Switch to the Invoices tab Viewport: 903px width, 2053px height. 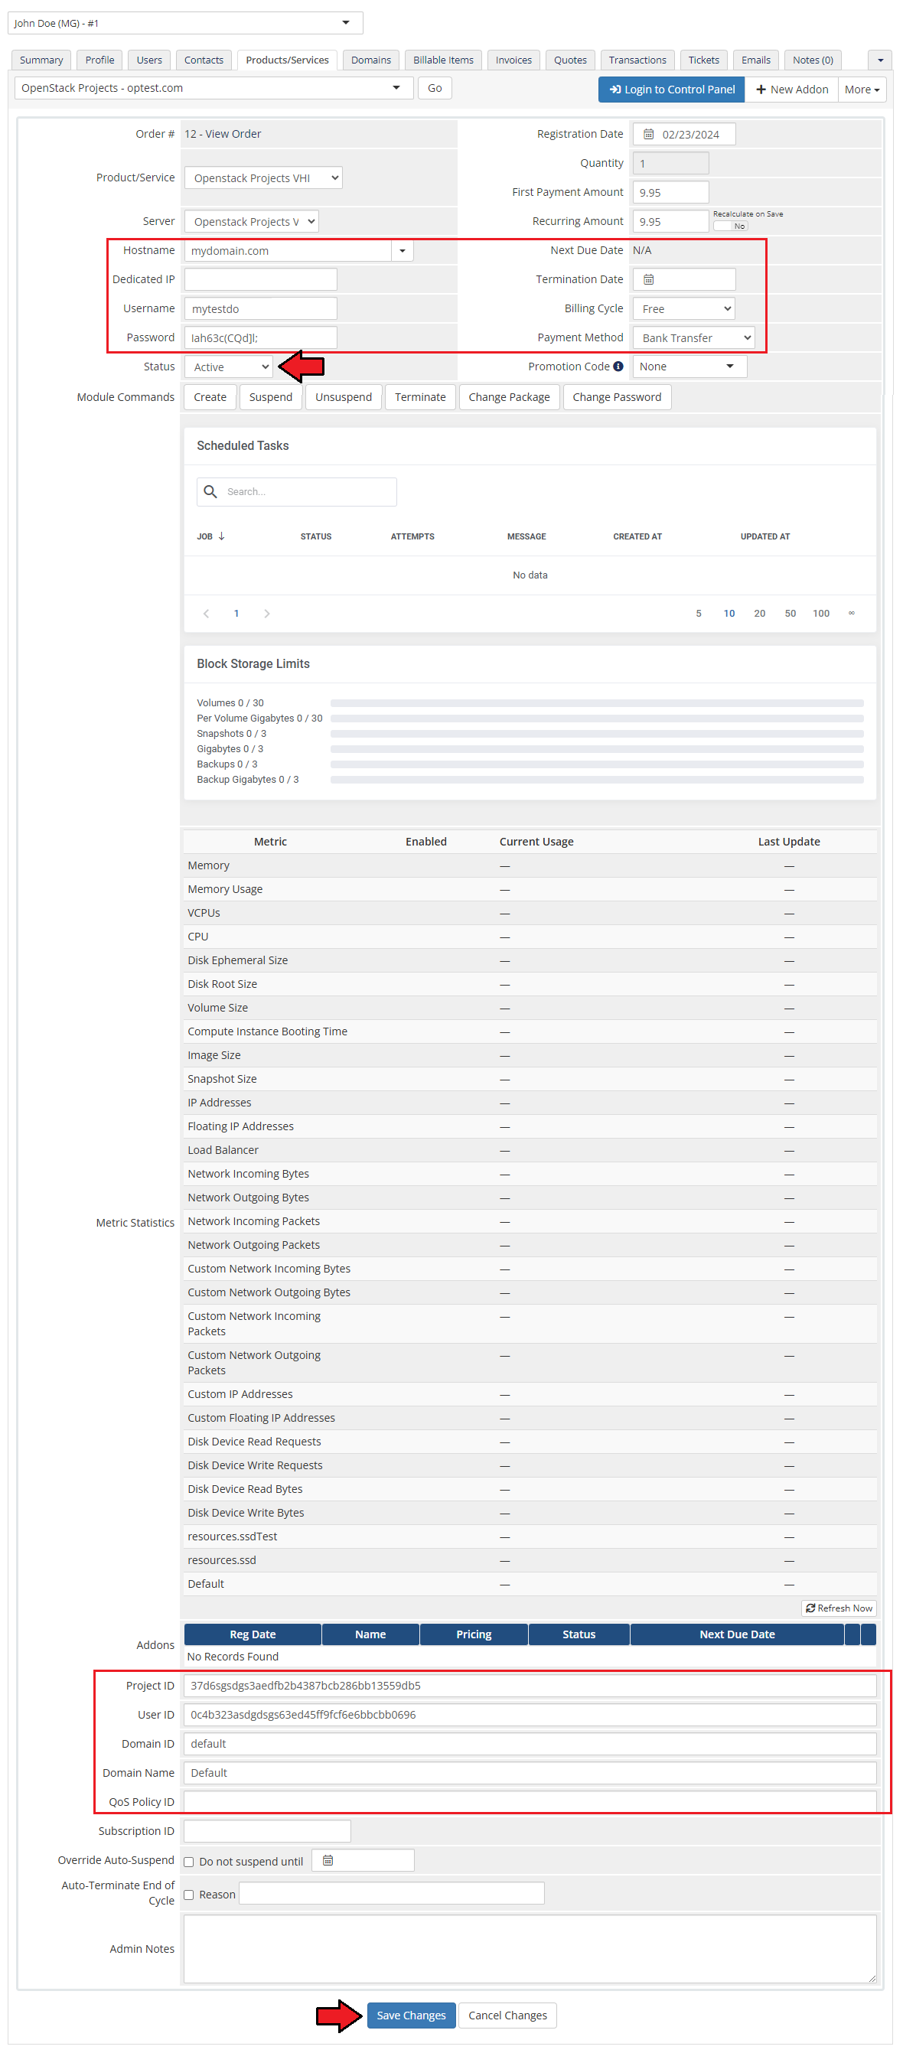coord(513,60)
